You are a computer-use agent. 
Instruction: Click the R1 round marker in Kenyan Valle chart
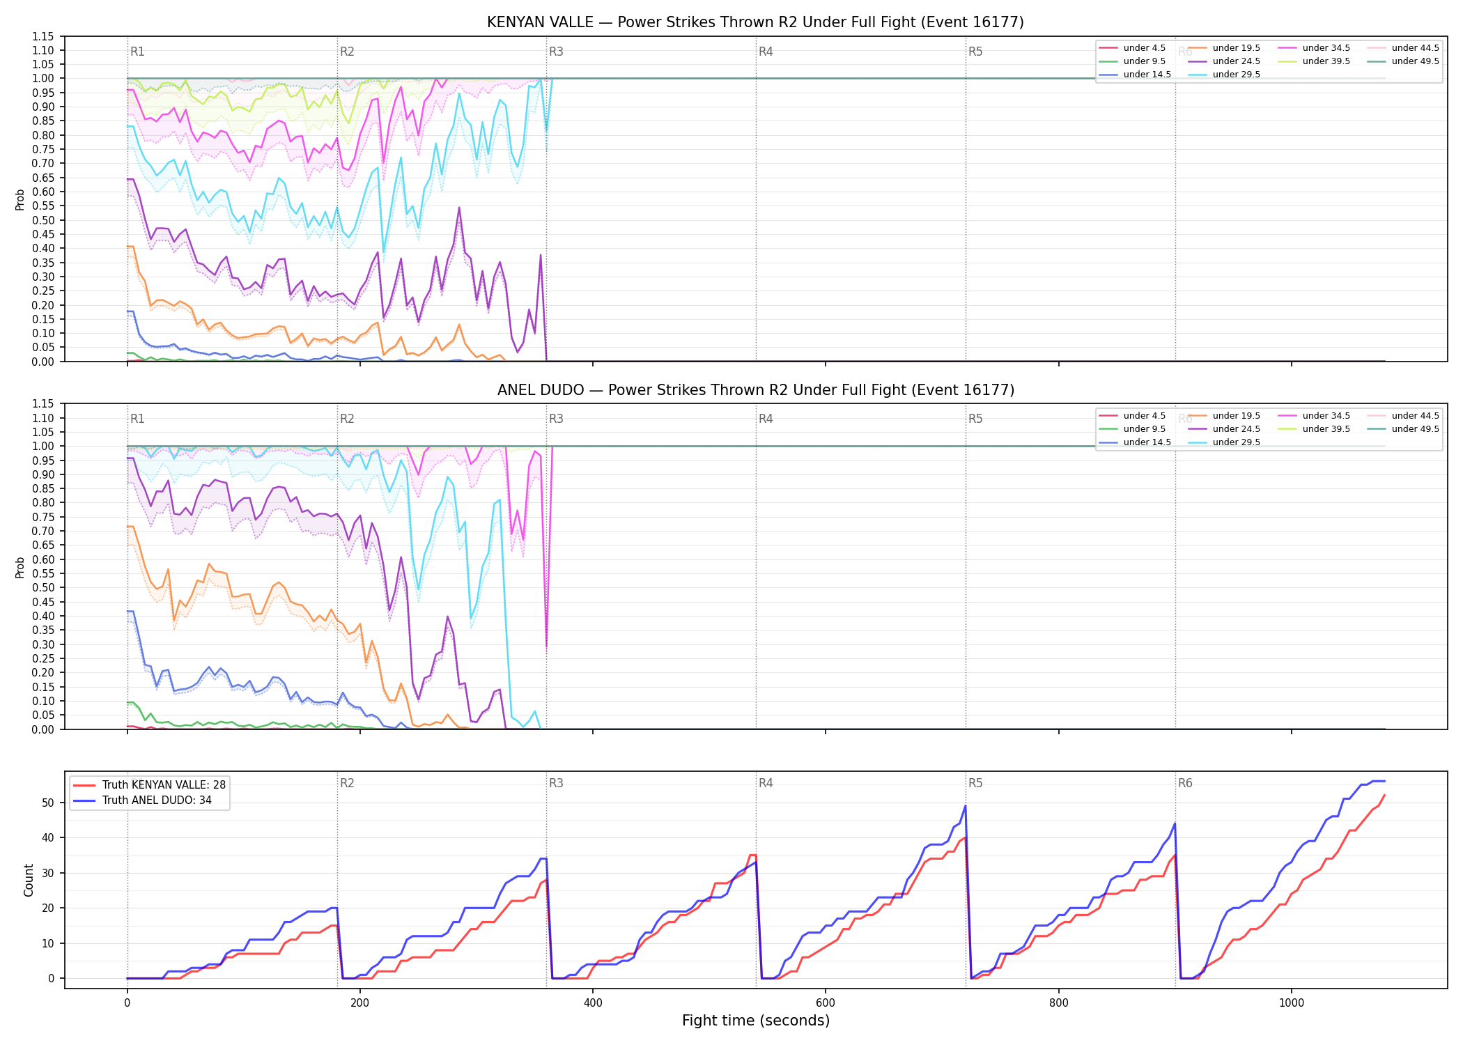coord(137,52)
